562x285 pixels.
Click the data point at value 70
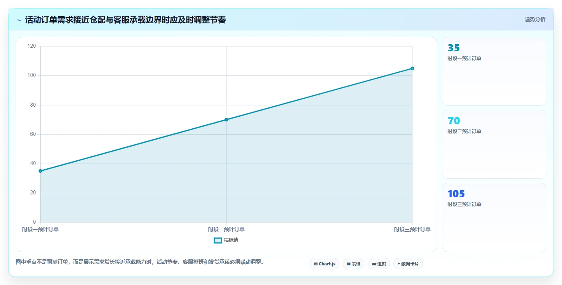pos(226,119)
